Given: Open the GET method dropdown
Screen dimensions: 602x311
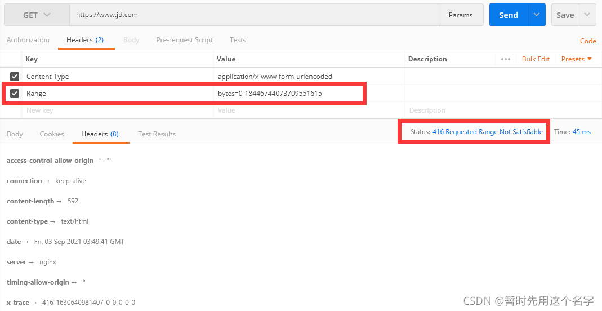Looking at the screenshot, I should [37, 15].
